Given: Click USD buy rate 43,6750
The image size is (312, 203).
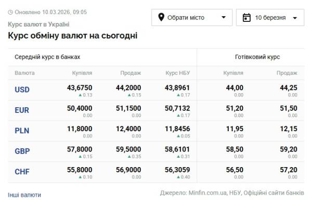Looking at the screenshot, I should point(80,87).
